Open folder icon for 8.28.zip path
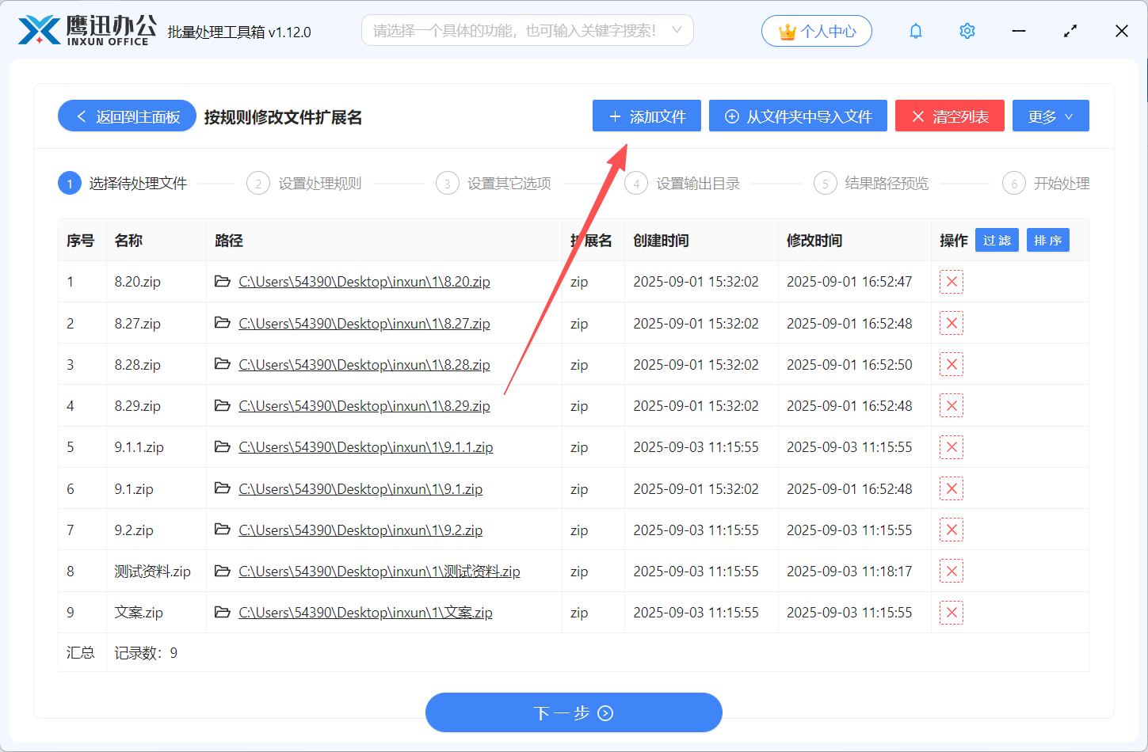Screen dimensions: 1148x752 tap(223, 363)
